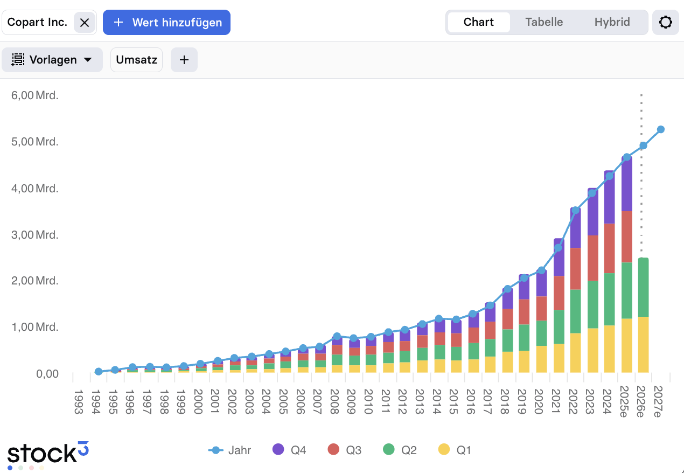The width and height of the screenshot is (684, 473).
Task: Click the stock3 logo
Action: pos(48,453)
